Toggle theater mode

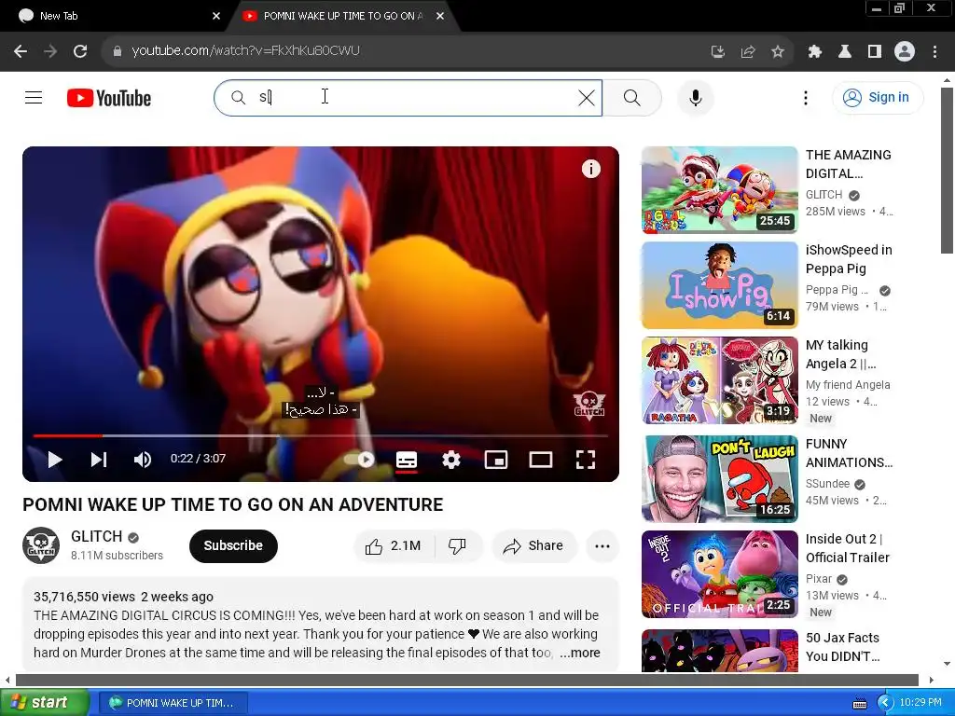click(540, 460)
